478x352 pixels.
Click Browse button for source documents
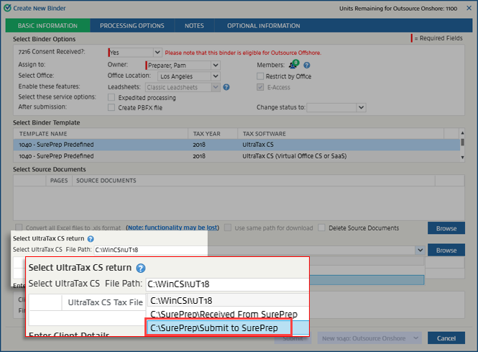446,228
